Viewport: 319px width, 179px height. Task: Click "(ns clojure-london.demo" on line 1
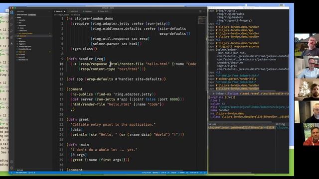pyautogui.click(x=90, y=18)
